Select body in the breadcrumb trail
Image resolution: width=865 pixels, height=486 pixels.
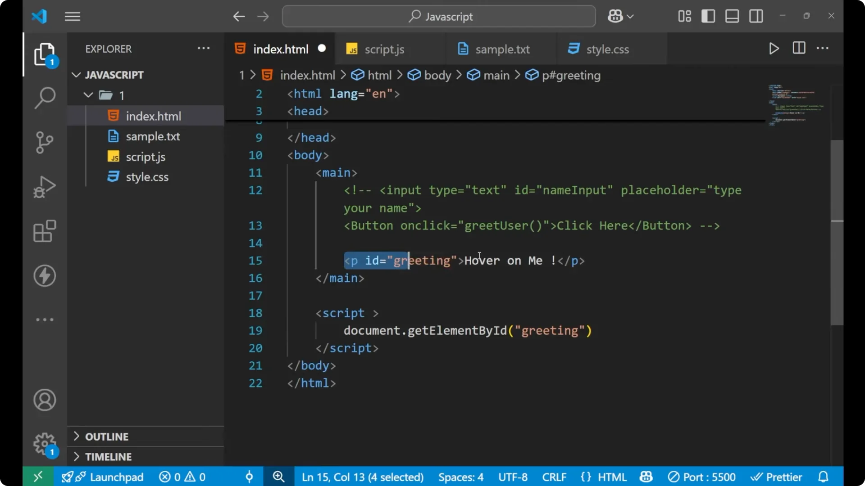coord(437,75)
